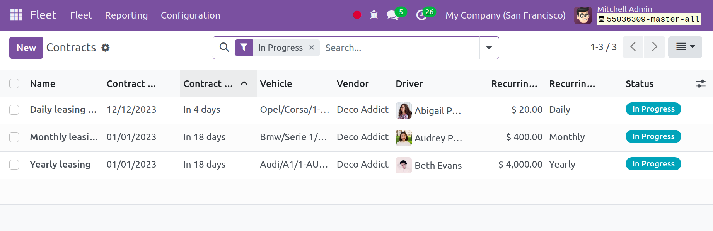Click the Monthly leasing In Progress badge
The width and height of the screenshot is (713, 231).
pyautogui.click(x=653, y=136)
